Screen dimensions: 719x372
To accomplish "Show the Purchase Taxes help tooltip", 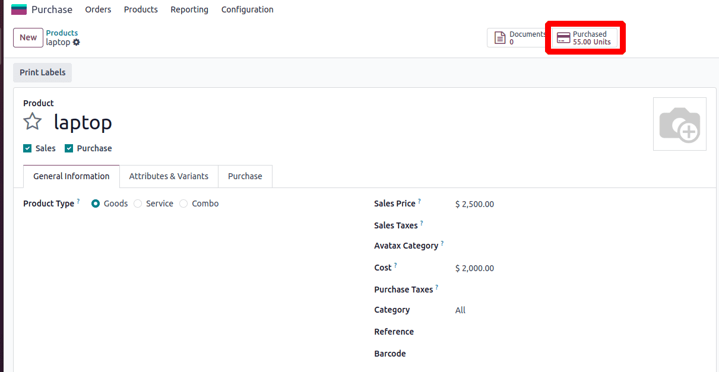I will pos(437,287).
